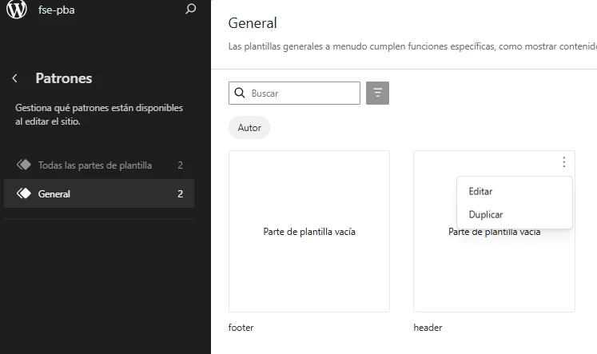Image resolution: width=597 pixels, height=354 pixels.
Task: Click the template part icon beside General
Action: pyautogui.click(x=24, y=193)
